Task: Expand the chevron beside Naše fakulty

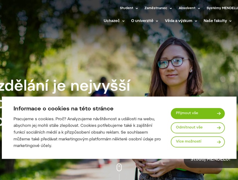Action: (230, 21)
